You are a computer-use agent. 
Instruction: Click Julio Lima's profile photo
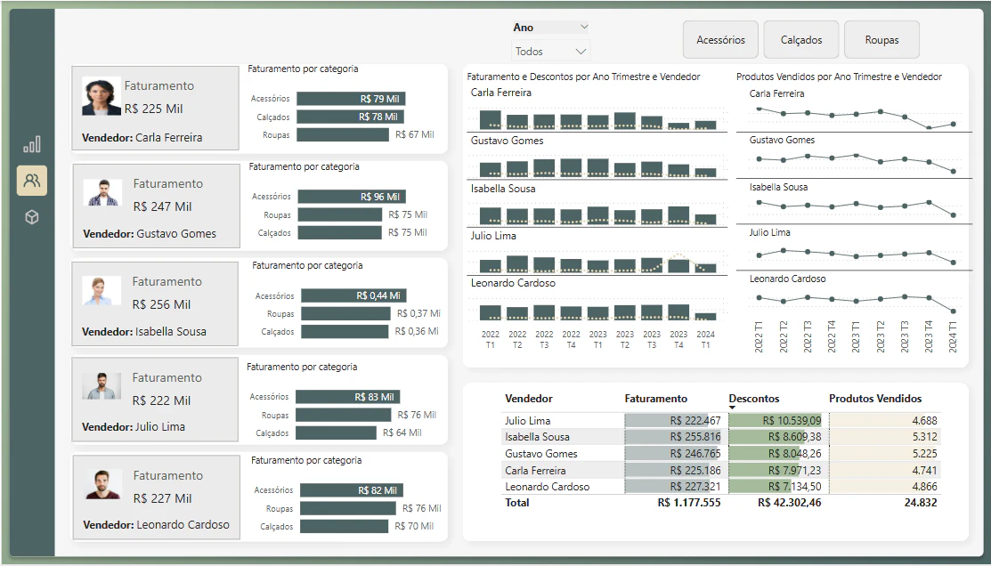click(102, 386)
